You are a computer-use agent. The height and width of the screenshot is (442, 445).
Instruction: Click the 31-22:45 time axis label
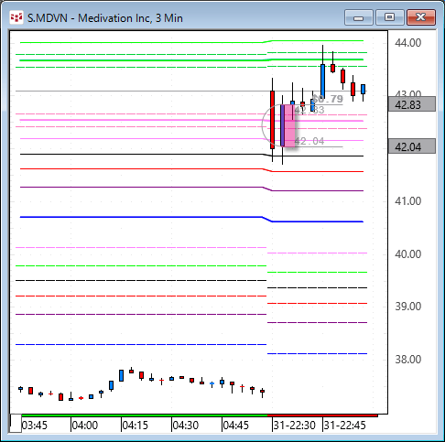coord(344,426)
